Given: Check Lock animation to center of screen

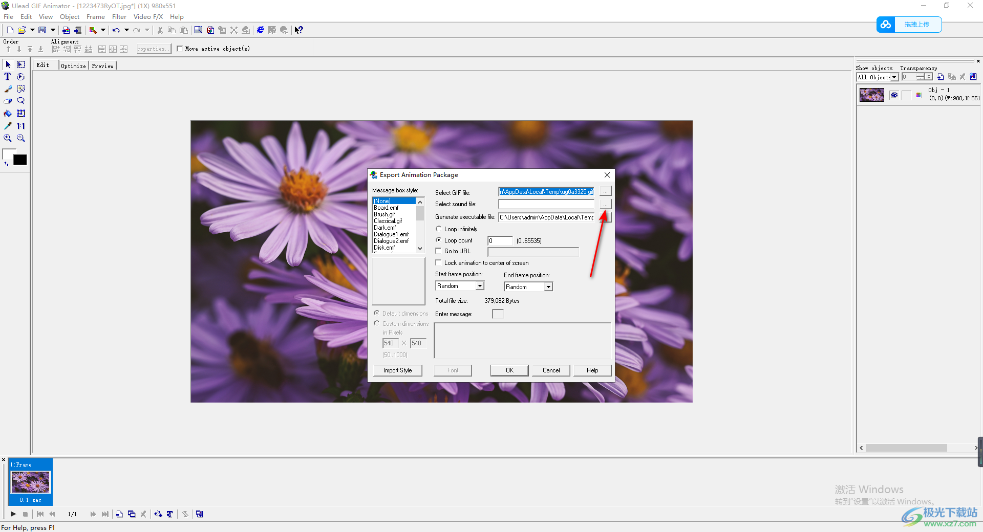Looking at the screenshot, I should click(x=439, y=263).
